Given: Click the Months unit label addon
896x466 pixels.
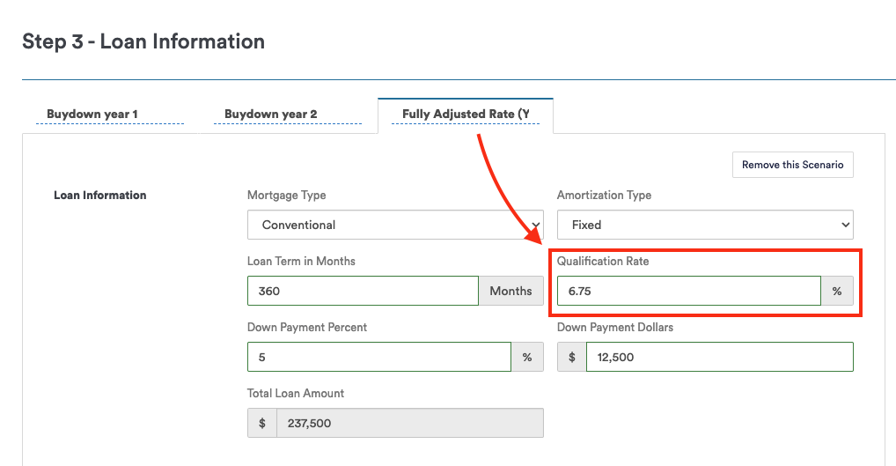Looking at the screenshot, I should [510, 291].
